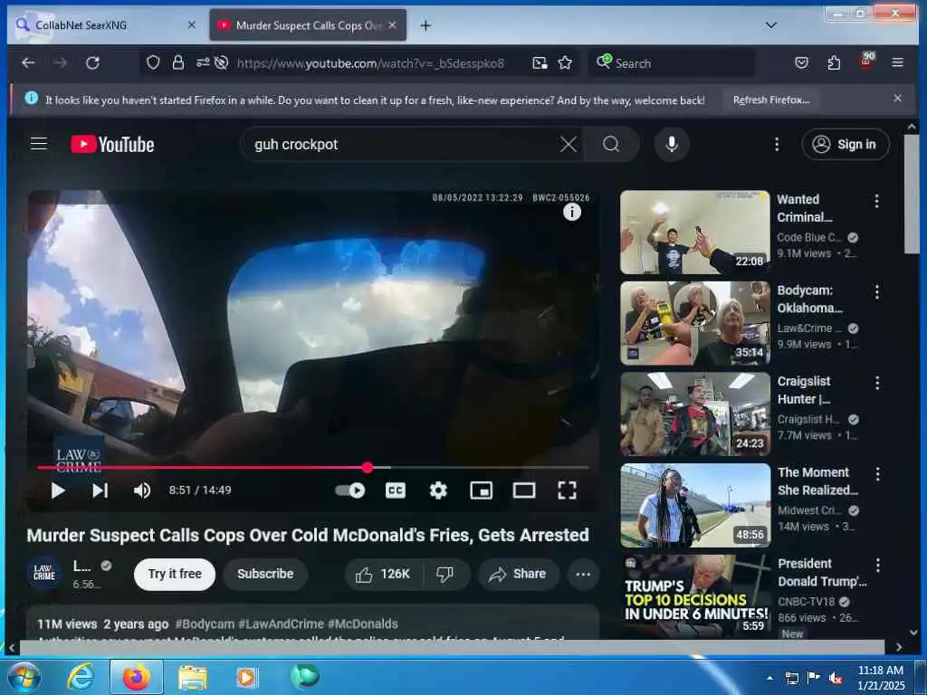Open options menu for President Donald Trump video
The image size is (927, 695).
point(877,565)
